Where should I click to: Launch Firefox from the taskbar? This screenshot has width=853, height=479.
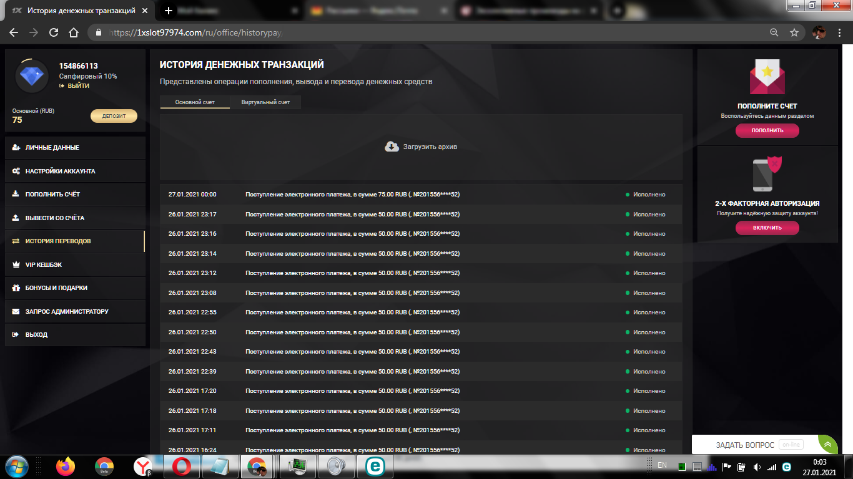click(x=65, y=467)
